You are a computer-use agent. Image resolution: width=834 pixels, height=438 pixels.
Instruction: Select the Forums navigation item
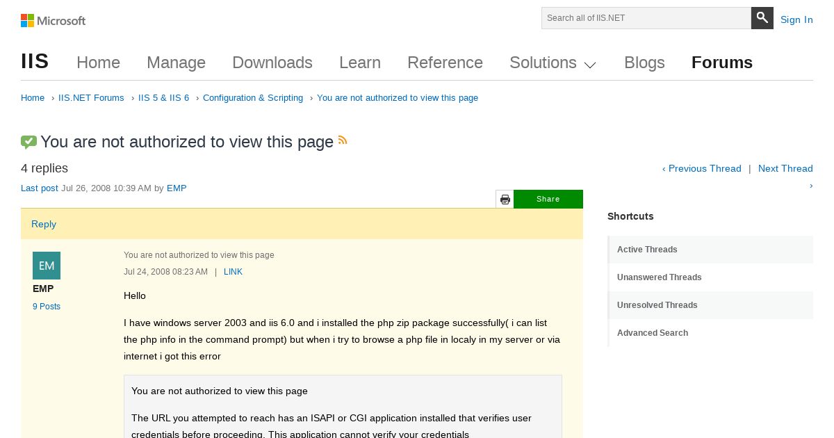click(722, 63)
